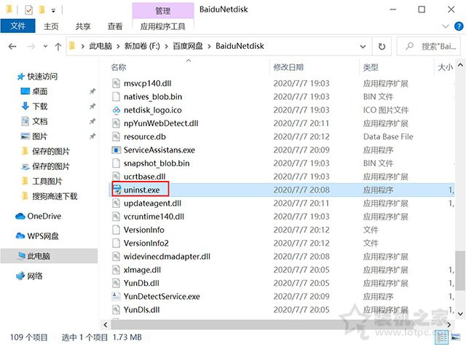Expand the breadcrumb chevron after 此电脑
Viewport: 466px width, 345px height.
118,47
